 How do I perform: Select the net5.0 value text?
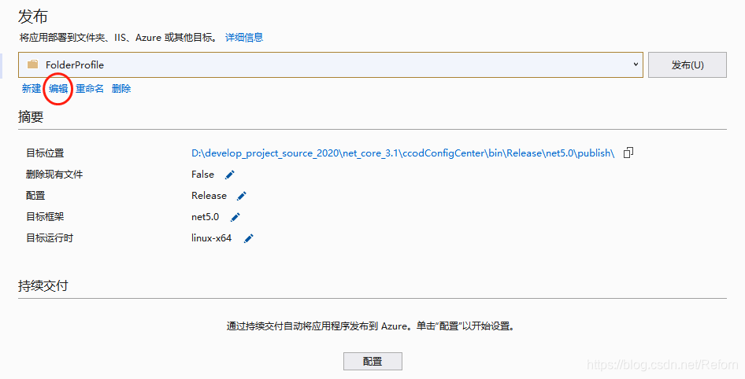coord(206,217)
